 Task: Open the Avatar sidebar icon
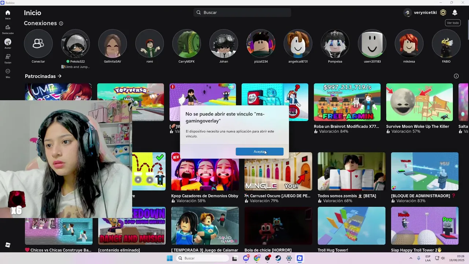(x=8, y=42)
